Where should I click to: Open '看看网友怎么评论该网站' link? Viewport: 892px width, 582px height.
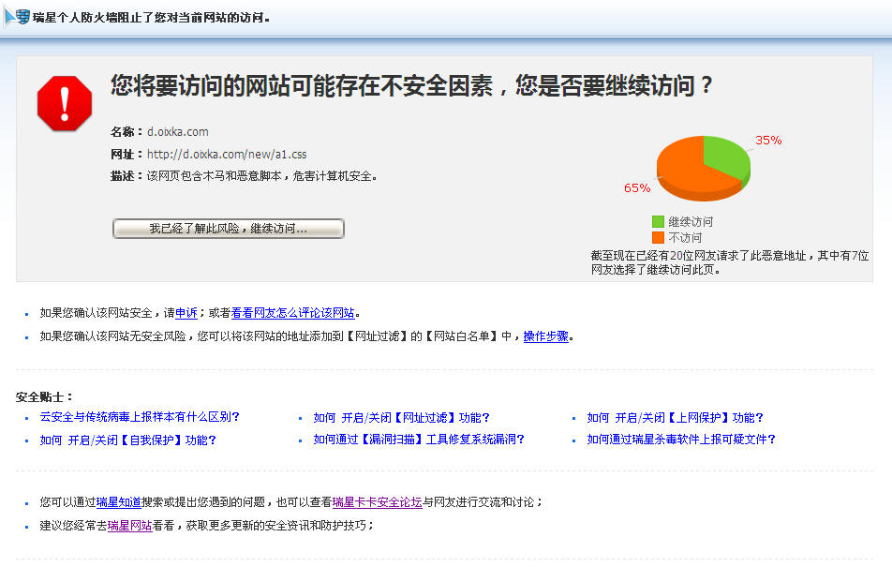(x=292, y=313)
